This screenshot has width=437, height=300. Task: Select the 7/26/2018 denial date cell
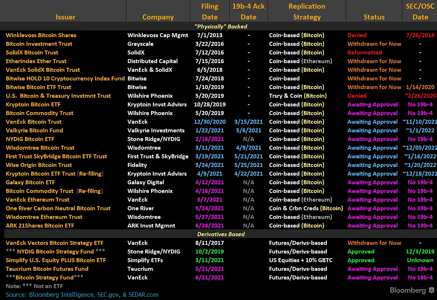(x=420, y=35)
